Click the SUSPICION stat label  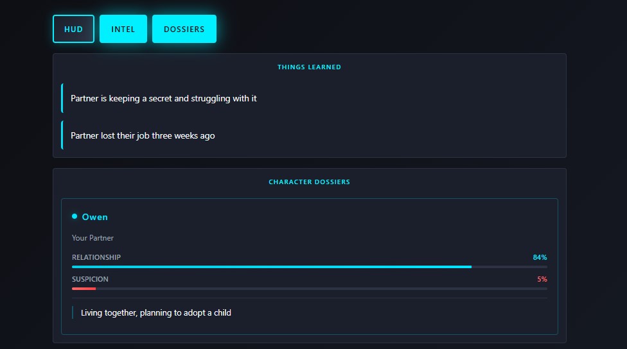(90, 279)
